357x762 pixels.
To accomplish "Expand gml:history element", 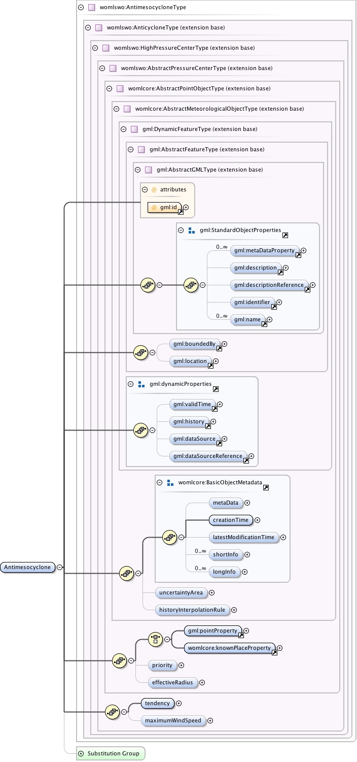I will point(213,421).
